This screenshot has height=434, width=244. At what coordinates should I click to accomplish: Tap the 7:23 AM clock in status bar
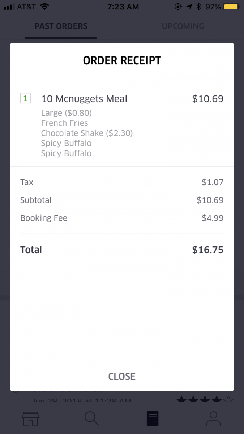point(123,7)
